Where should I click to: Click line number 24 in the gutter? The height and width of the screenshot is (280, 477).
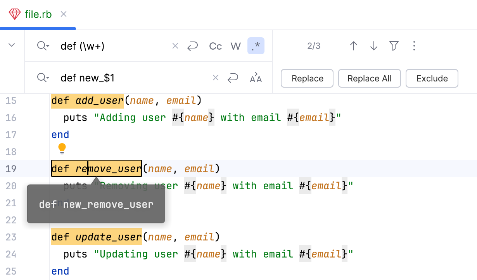pyautogui.click(x=12, y=254)
